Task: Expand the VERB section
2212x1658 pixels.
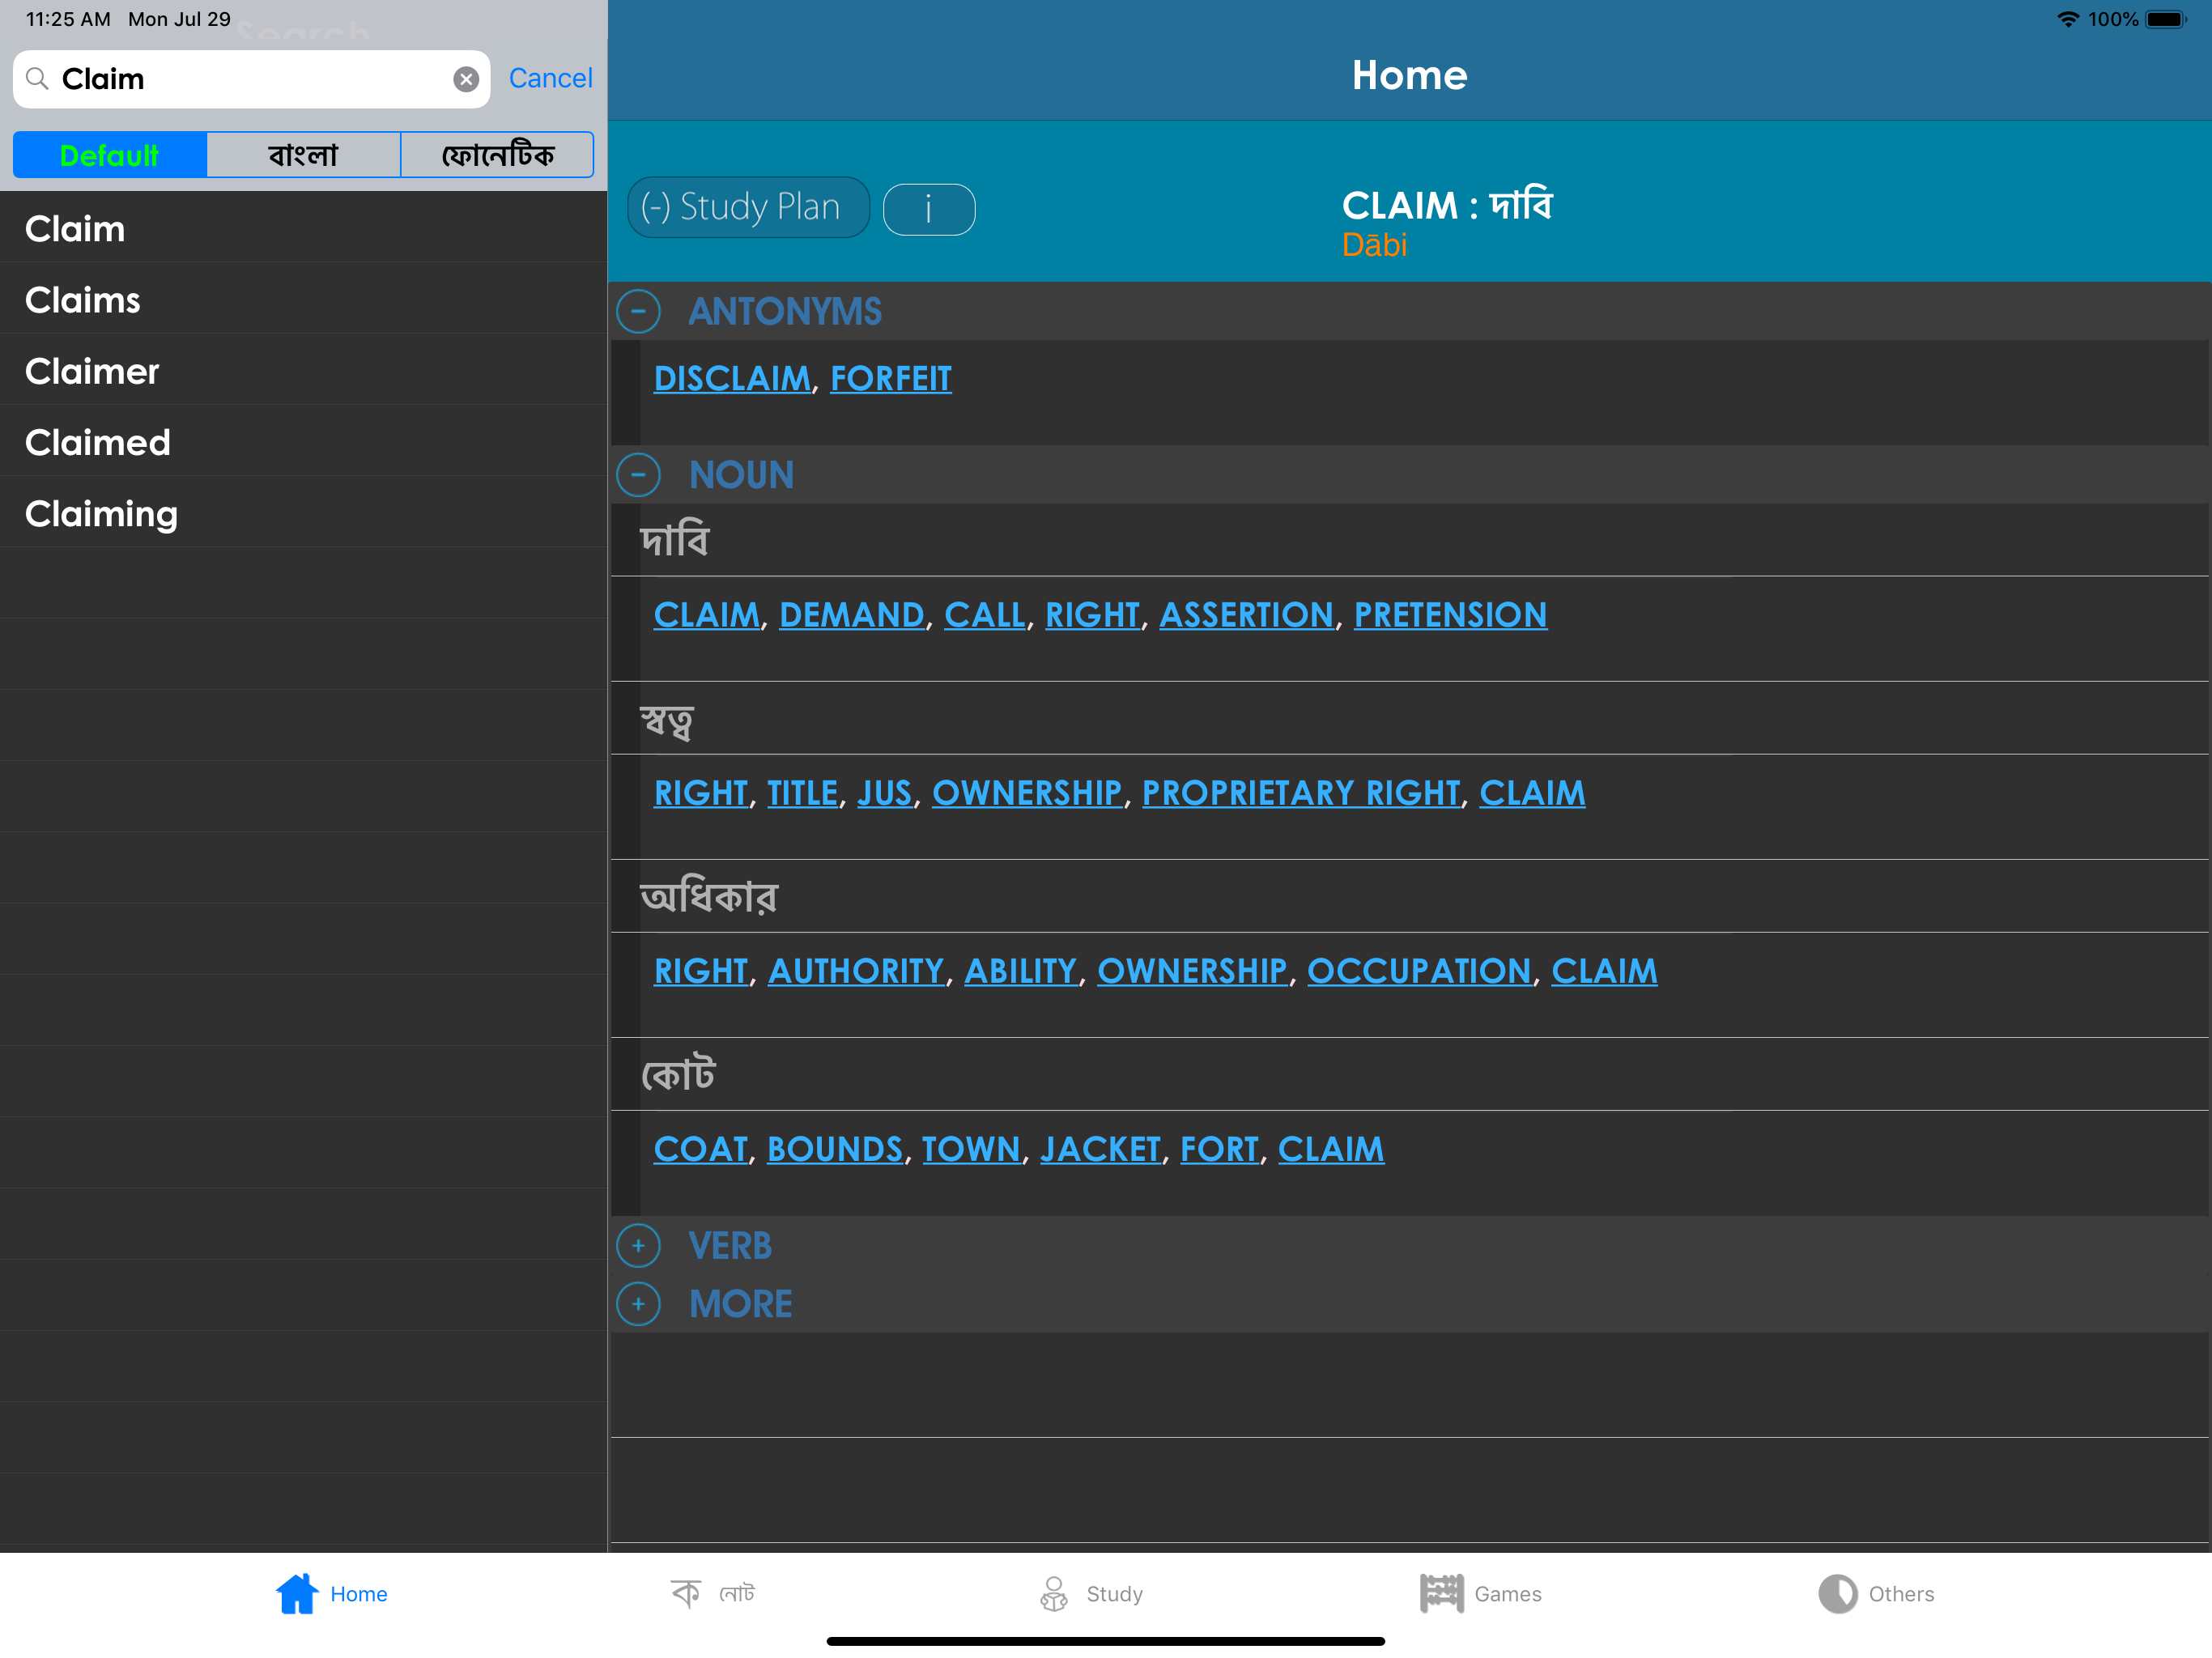Action: 638,1246
